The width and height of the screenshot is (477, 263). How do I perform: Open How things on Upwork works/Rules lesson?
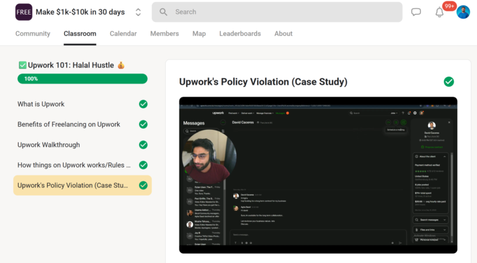74,165
